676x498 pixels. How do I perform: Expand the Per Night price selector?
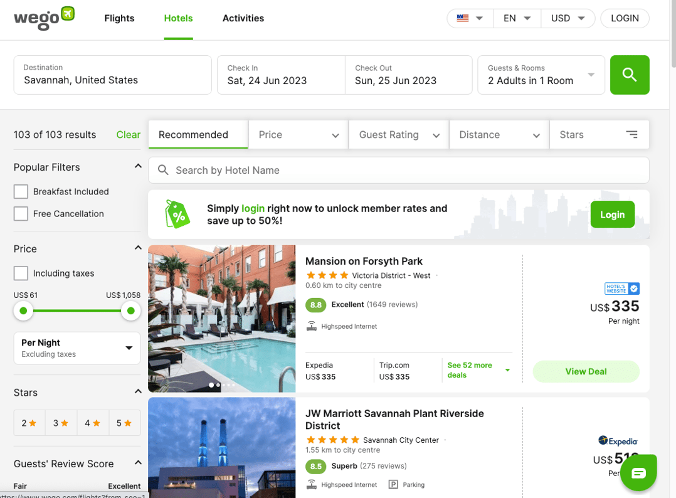[x=77, y=348]
